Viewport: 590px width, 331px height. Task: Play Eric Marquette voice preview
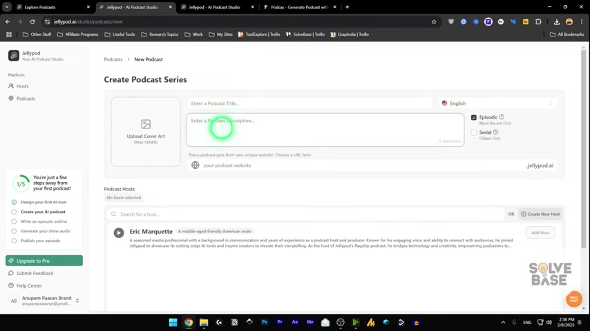(x=119, y=233)
